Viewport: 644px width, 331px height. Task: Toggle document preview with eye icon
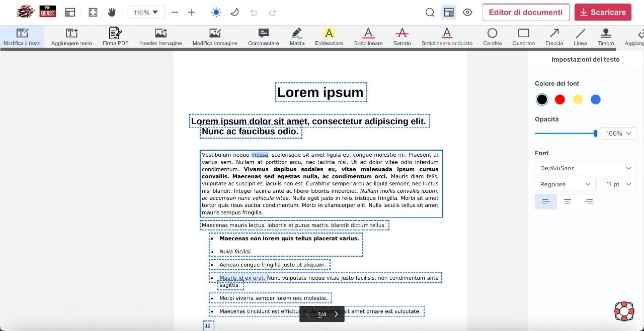467,12
